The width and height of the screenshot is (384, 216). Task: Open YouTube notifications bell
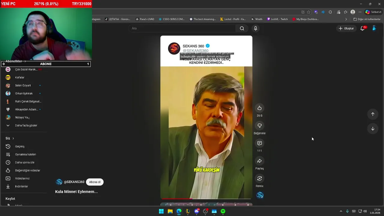(362, 28)
